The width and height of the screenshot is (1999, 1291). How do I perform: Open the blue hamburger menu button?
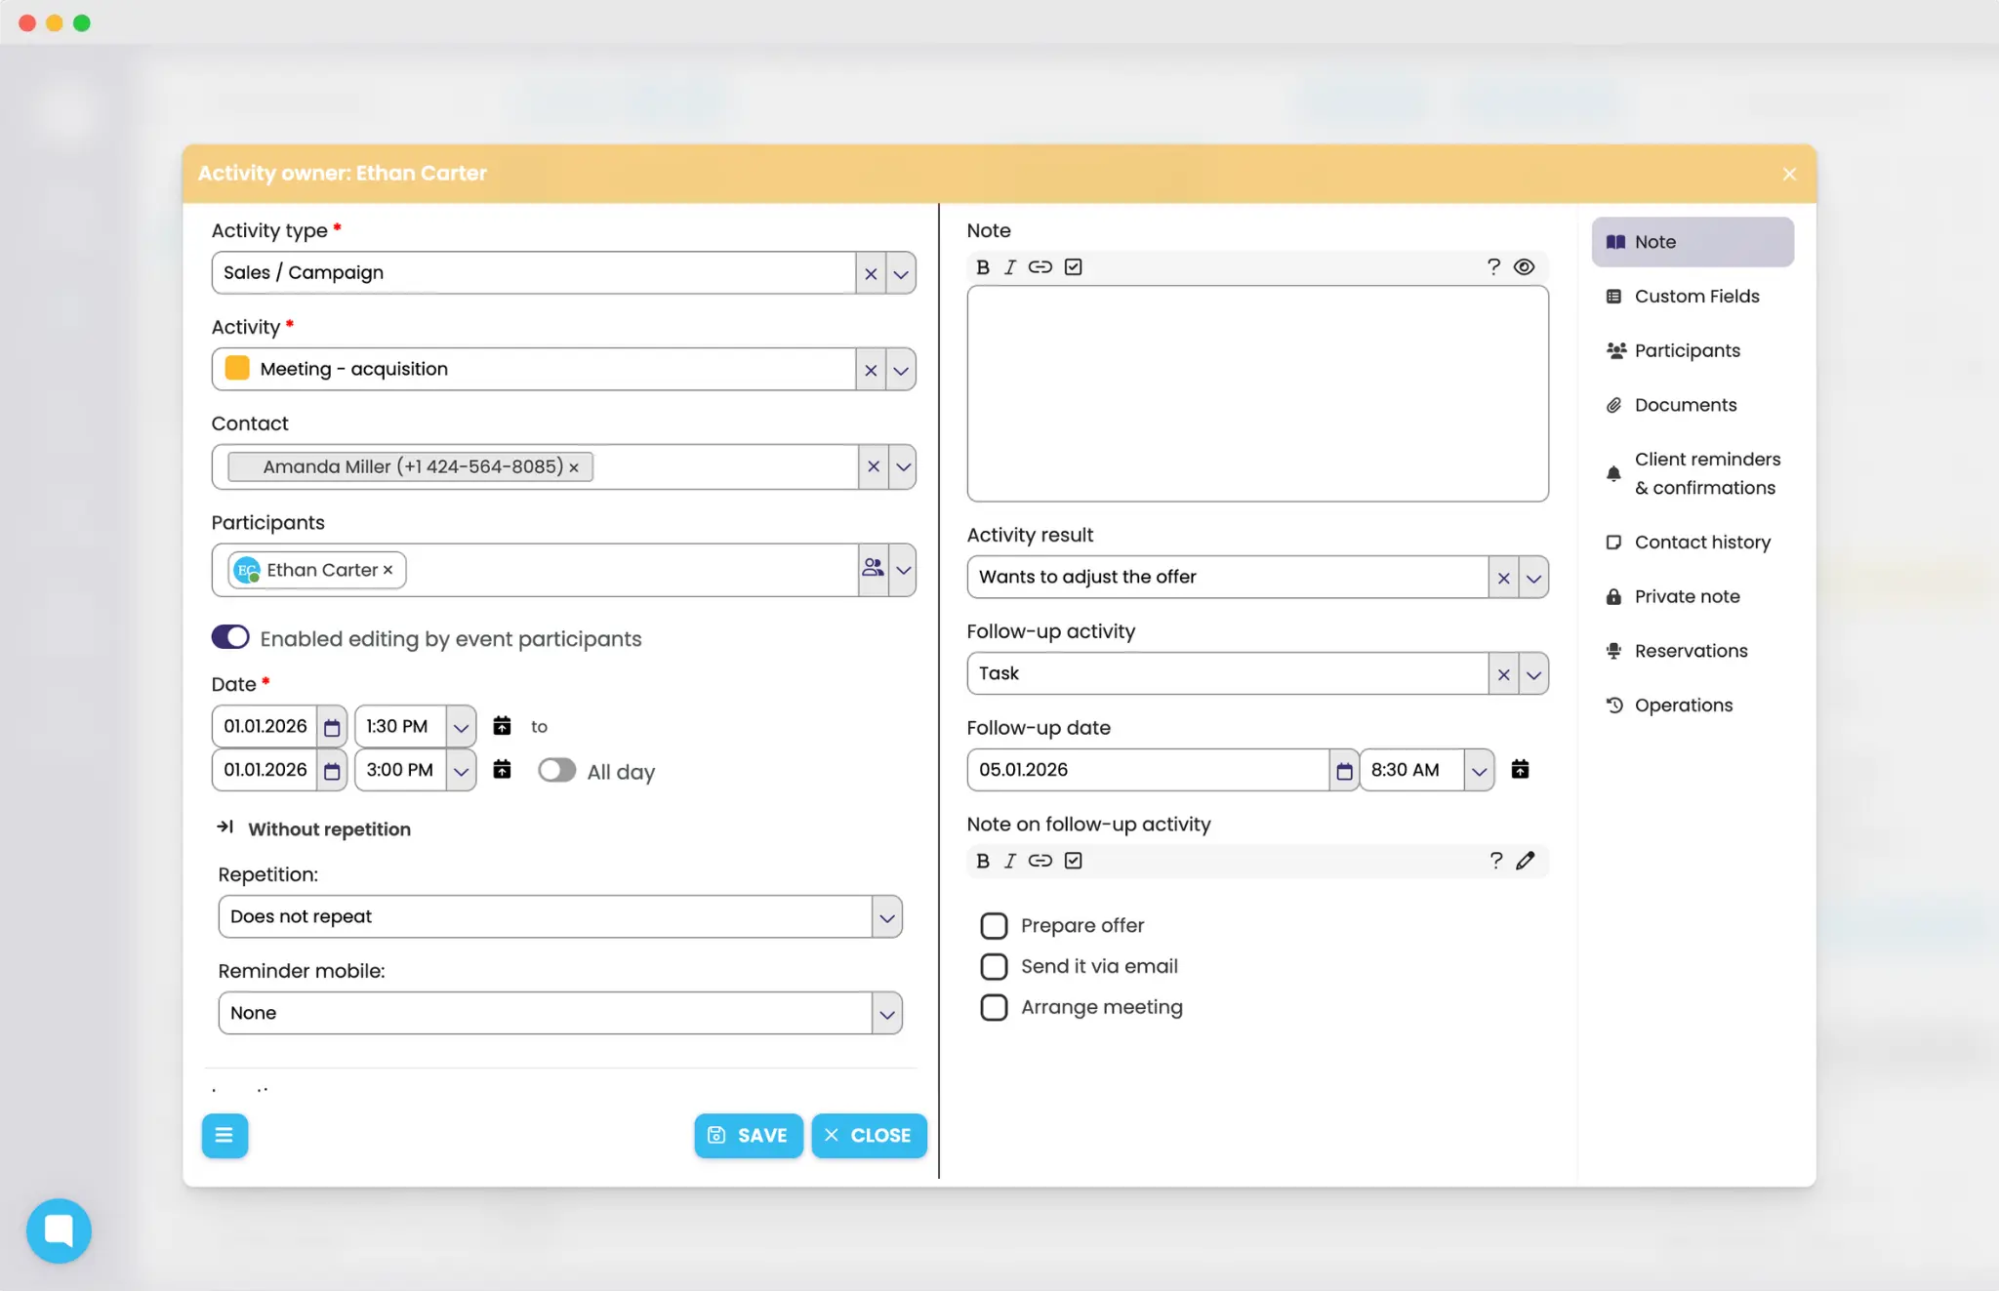click(224, 1135)
